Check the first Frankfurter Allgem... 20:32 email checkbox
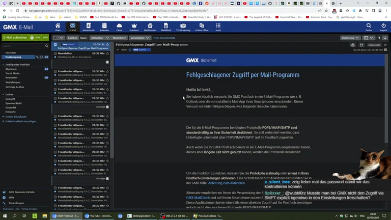This screenshot has height=220, width=391. (55, 170)
